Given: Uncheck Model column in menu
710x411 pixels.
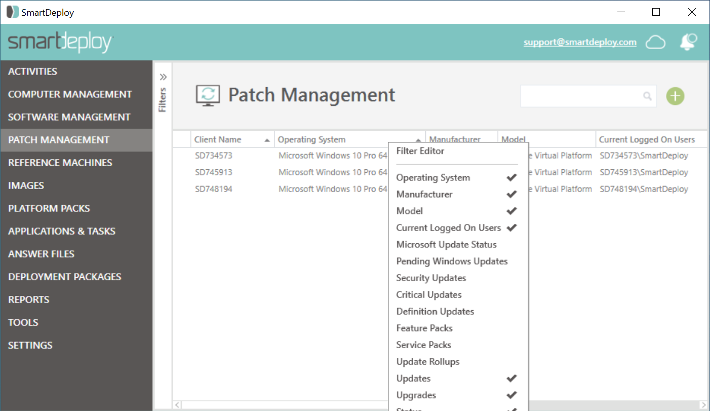Looking at the screenshot, I should [x=458, y=211].
